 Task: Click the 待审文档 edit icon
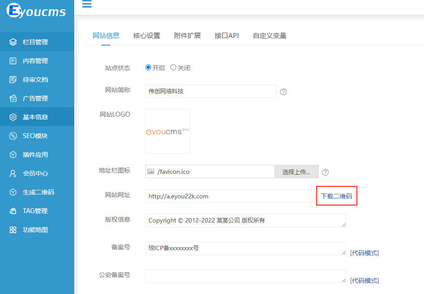pyautogui.click(x=13, y=80)
